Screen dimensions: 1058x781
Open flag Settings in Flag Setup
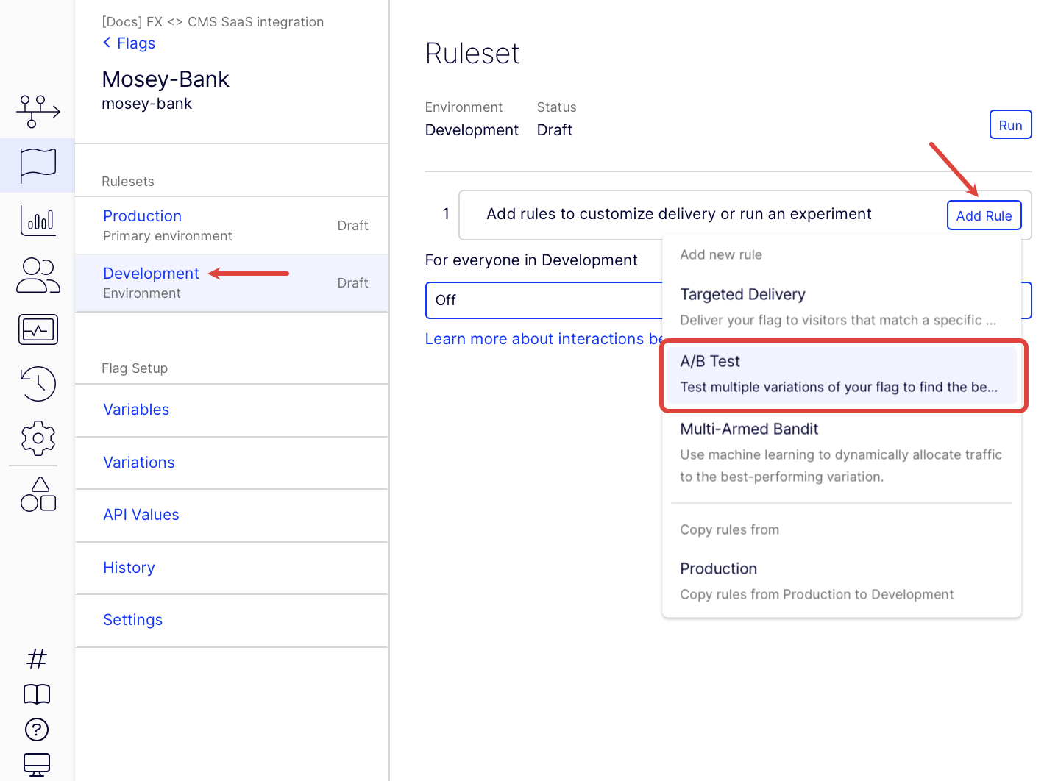tap(232, 620)
